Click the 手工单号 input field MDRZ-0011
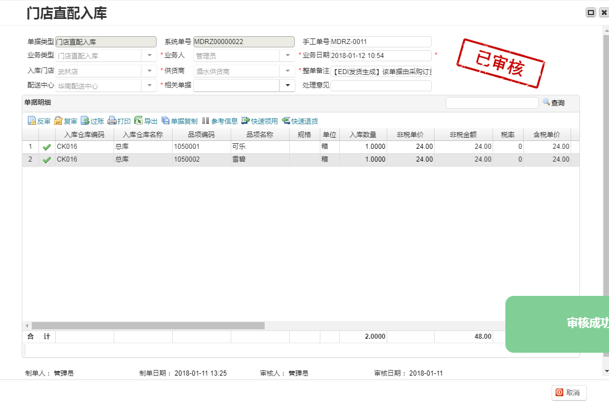Screen dimensions: 609x409 381,42
